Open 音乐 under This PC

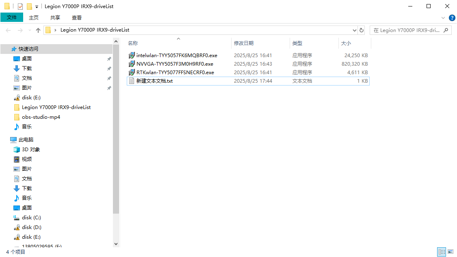26,198
